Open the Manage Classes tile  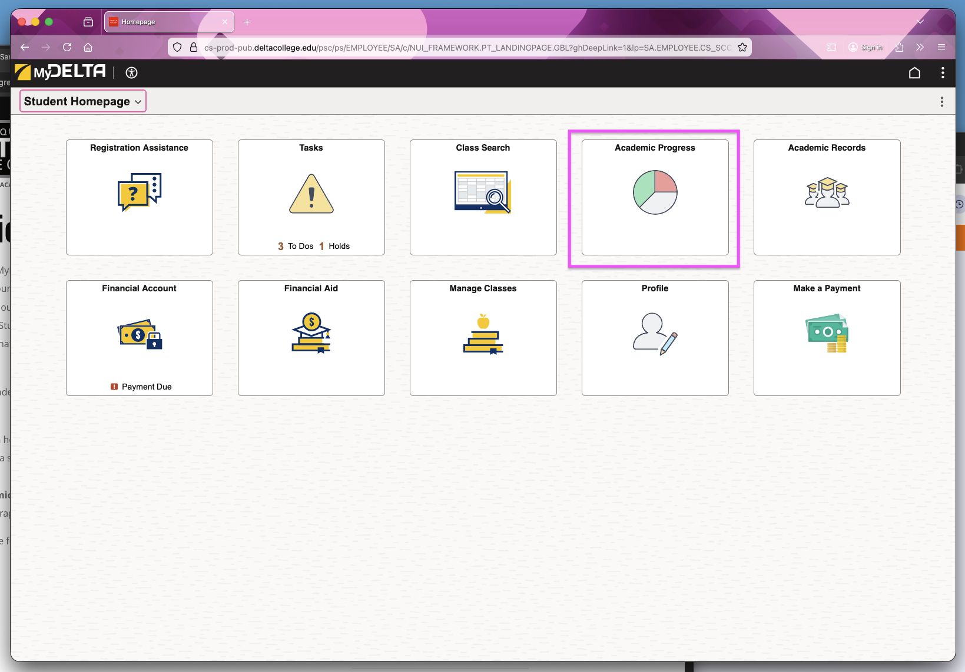pos(483,338)
